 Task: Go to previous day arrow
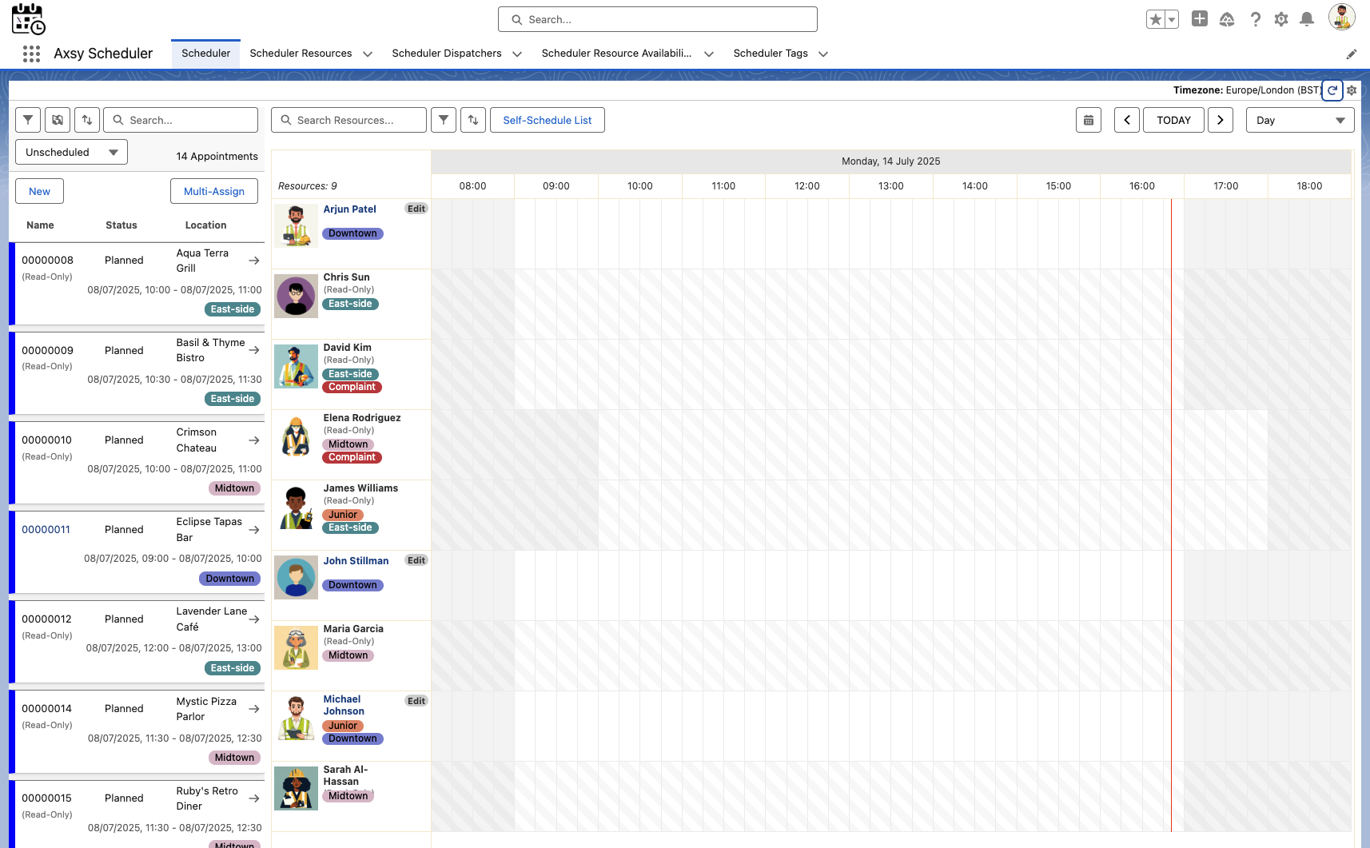pos(1127,120)
